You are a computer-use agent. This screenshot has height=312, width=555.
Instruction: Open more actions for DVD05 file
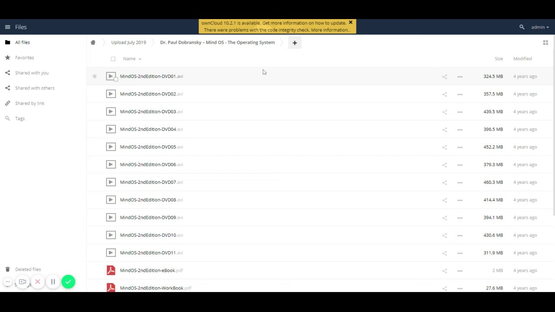[460, 147]
